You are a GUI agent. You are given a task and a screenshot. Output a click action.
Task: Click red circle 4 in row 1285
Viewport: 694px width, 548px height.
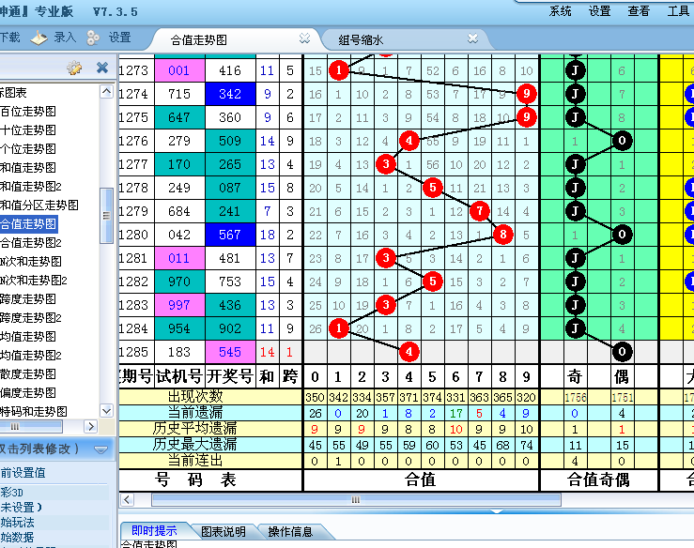[409, 352]
